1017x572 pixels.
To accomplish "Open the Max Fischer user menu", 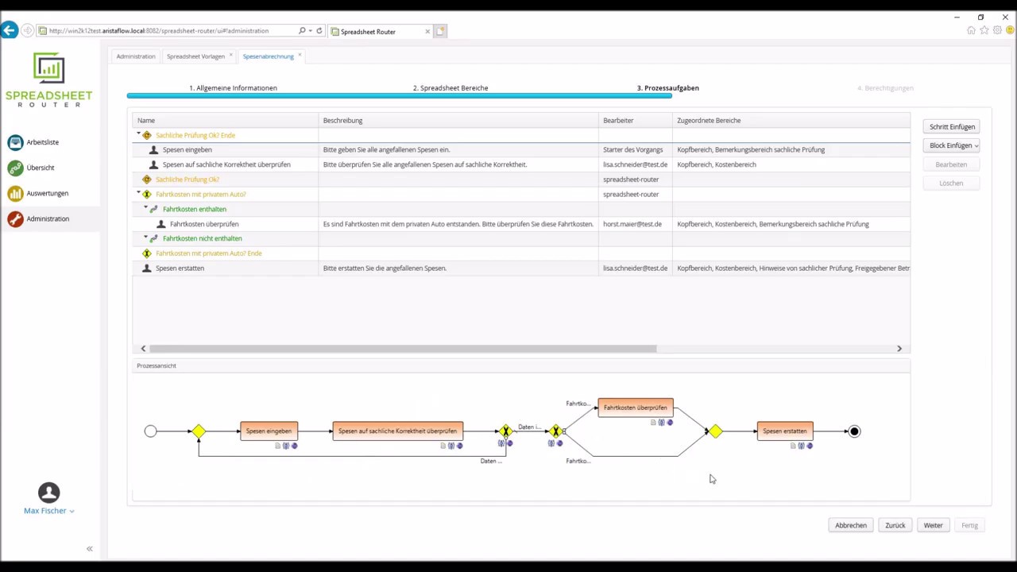I will pos(48,511).
